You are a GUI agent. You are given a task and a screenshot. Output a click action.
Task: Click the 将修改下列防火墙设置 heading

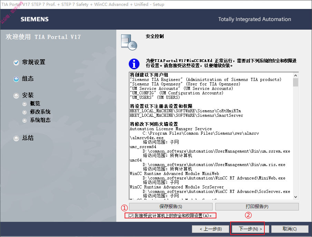point(154,124)
